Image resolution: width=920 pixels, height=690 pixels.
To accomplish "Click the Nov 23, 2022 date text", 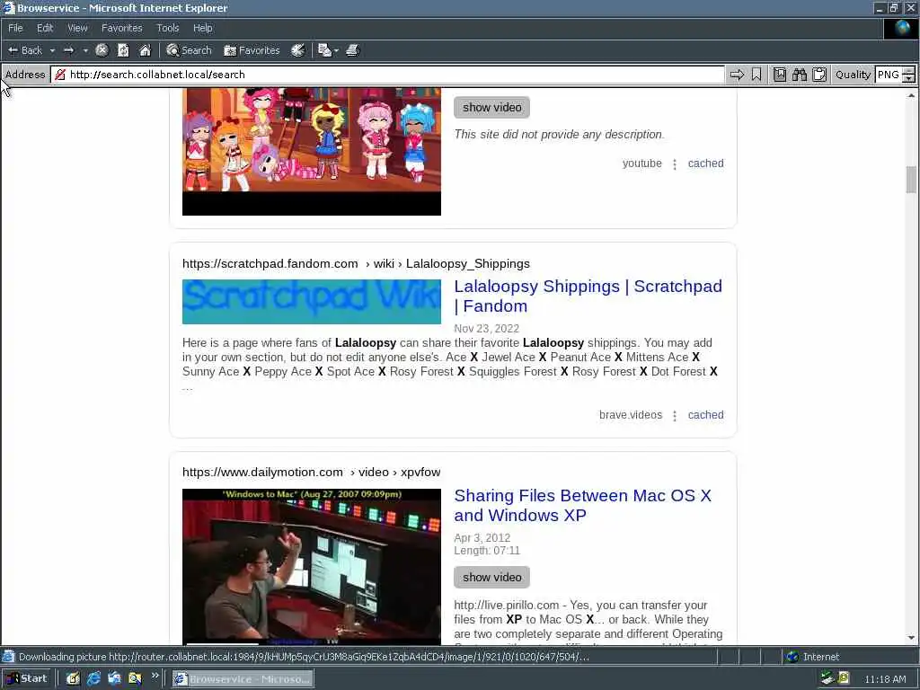I will [x=486, y=329].
